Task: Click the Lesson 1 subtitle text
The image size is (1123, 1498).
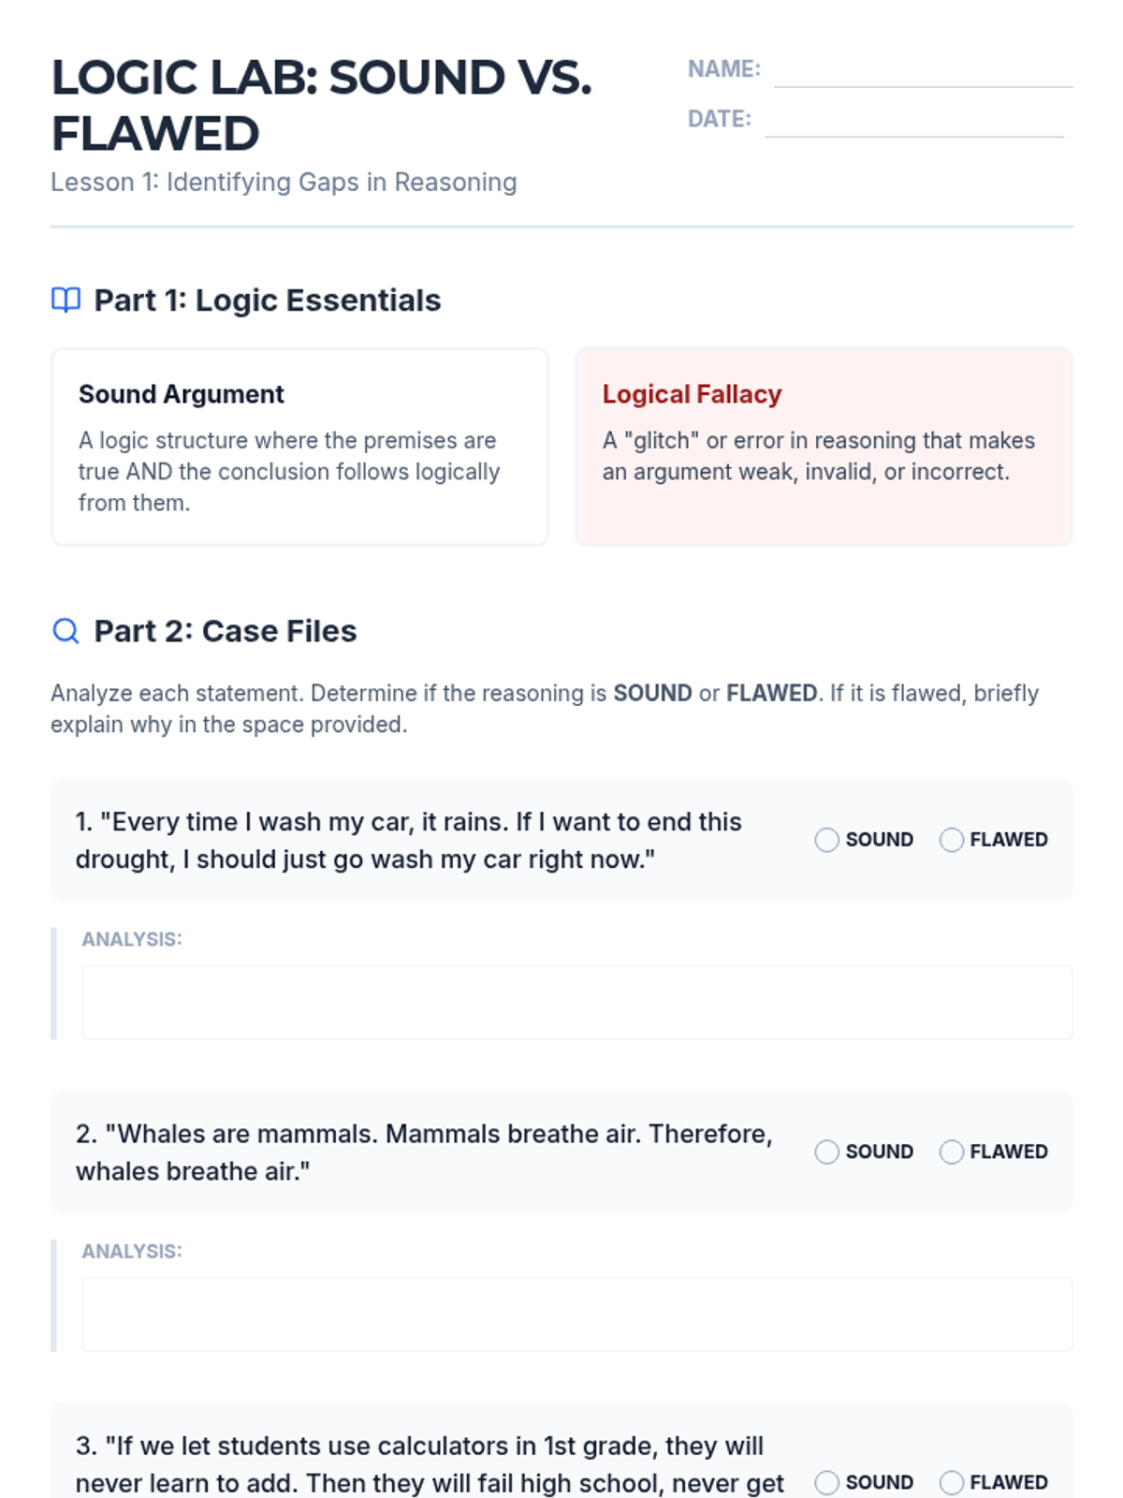Action: tap(284, 182)
